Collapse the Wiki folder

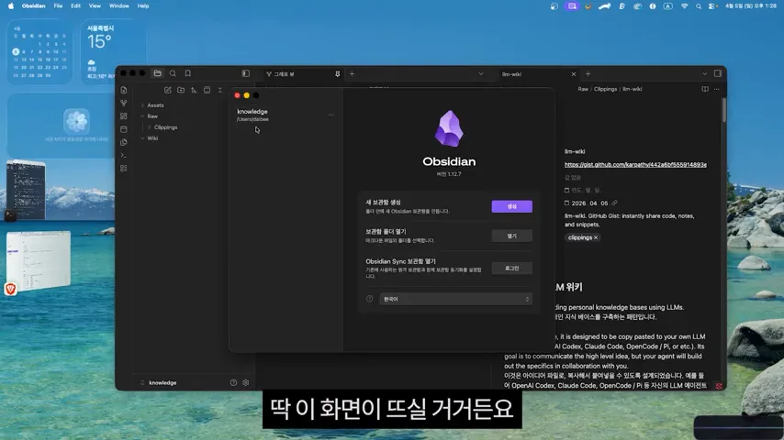click(152, 138)
